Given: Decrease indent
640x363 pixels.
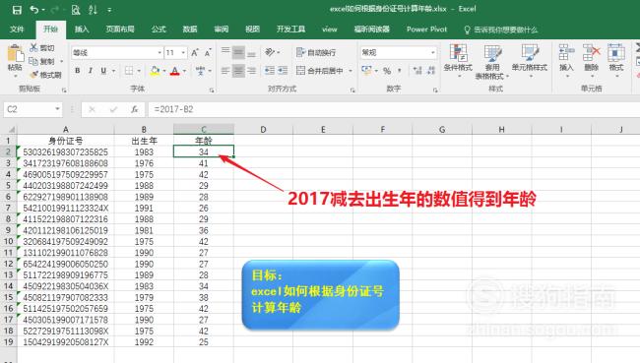Looking at the screenshot, I should coord(270,71).
